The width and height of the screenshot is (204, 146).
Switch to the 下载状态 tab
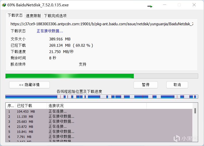[15, 15]
